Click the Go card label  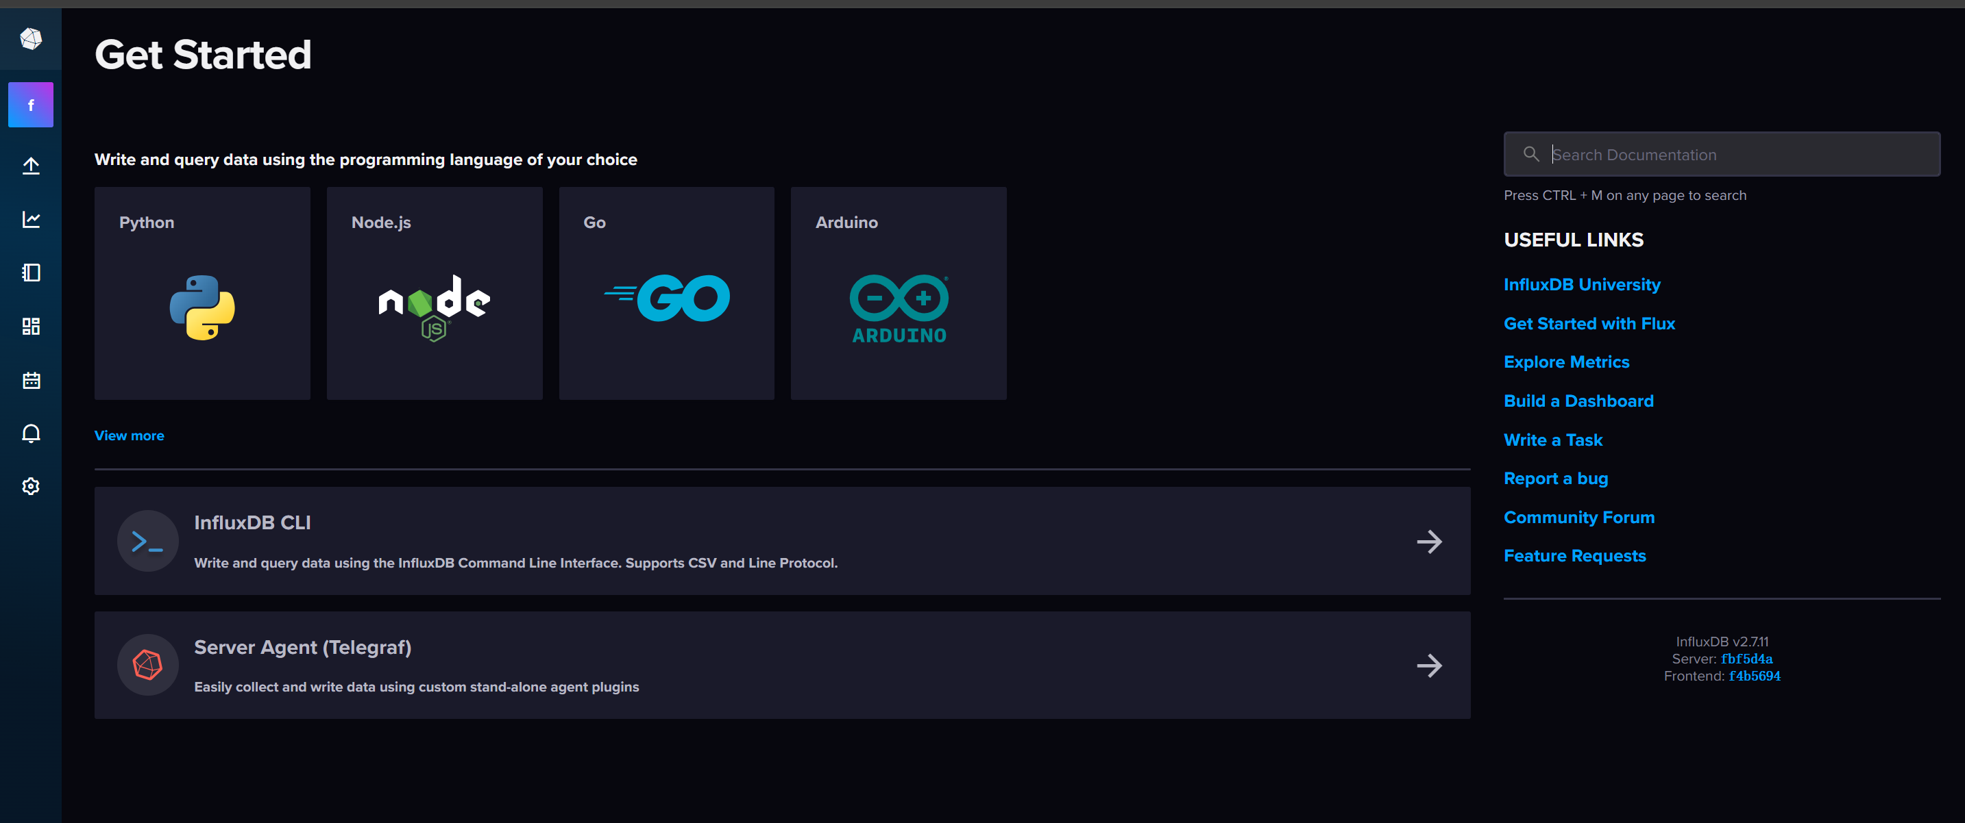(594, 223)
